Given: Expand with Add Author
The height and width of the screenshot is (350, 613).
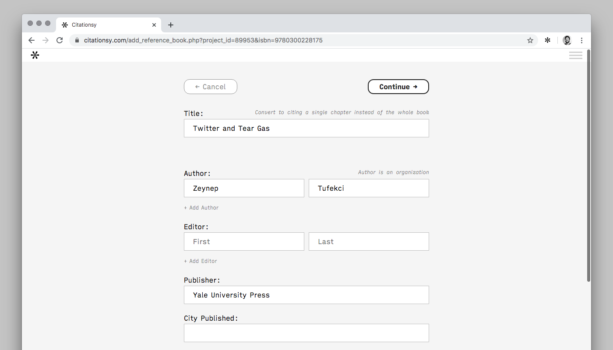Looking at the screenshot, I should pyautogui.click(x=201, y=208).
